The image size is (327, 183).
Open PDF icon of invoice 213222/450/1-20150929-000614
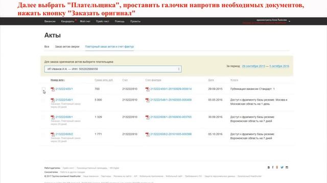148,89
